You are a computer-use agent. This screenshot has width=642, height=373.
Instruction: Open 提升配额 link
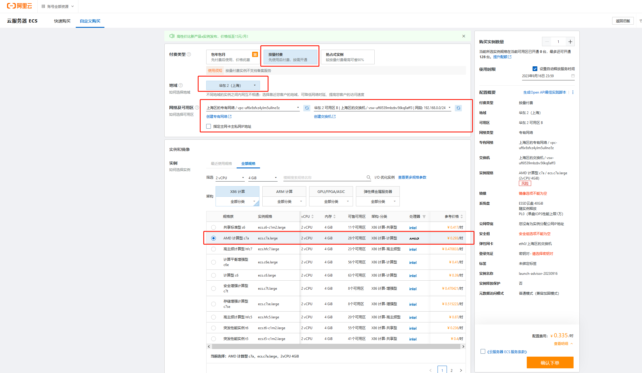[x=502, y=57]
